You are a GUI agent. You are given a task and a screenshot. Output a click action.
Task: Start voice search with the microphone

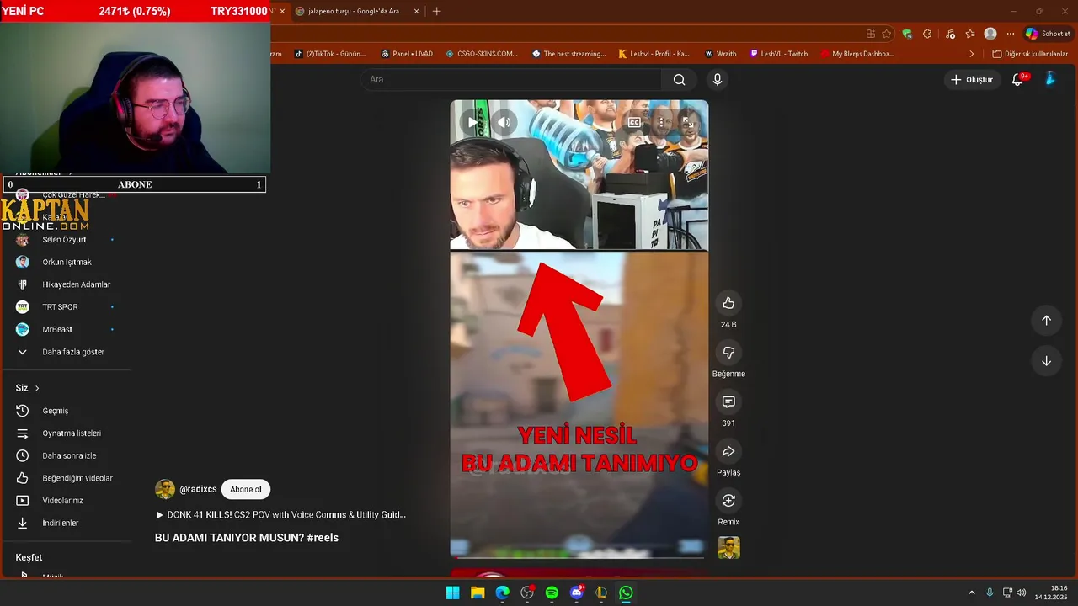(x=717, y=79)
